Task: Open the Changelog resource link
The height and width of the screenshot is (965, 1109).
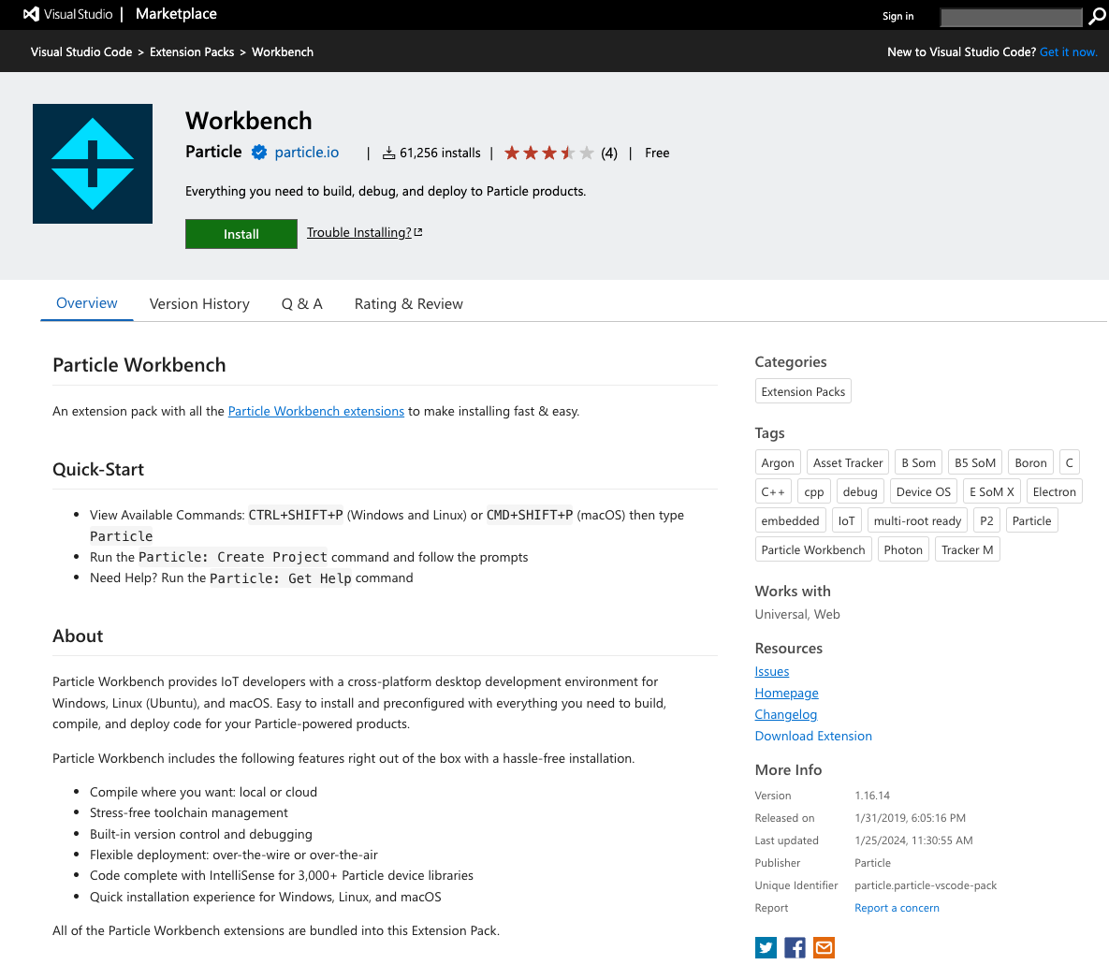Action: click(786, 714)
